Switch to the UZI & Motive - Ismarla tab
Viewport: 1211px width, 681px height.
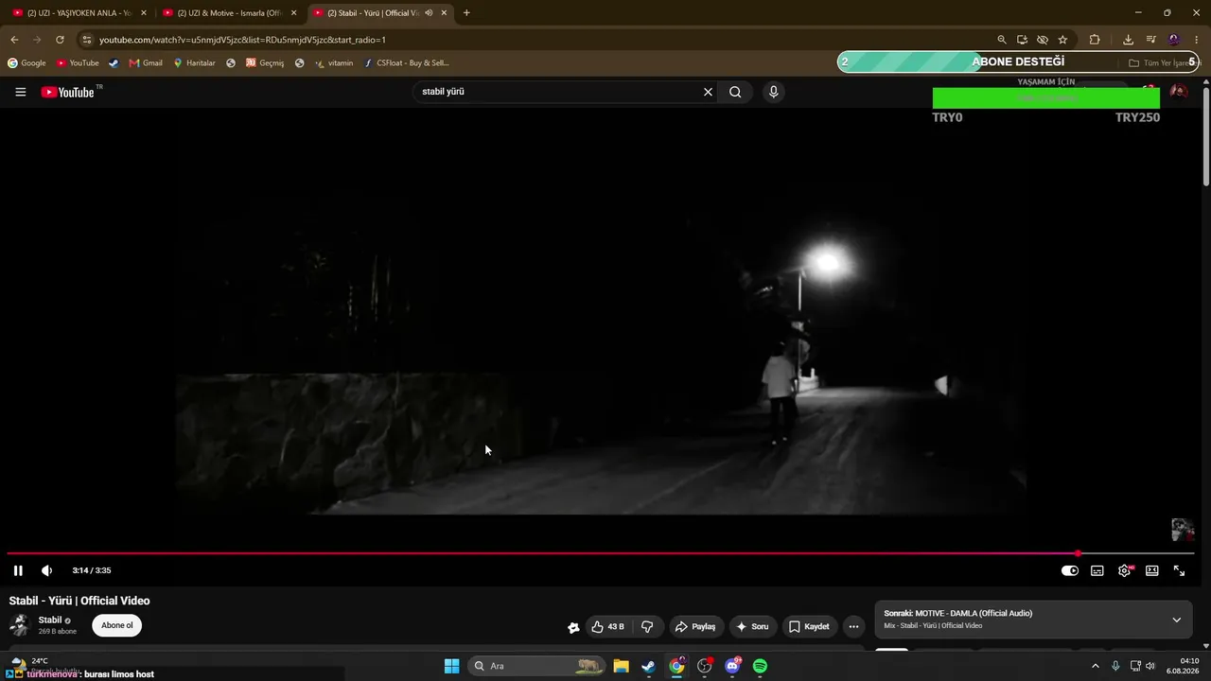[x=231, y=13]
